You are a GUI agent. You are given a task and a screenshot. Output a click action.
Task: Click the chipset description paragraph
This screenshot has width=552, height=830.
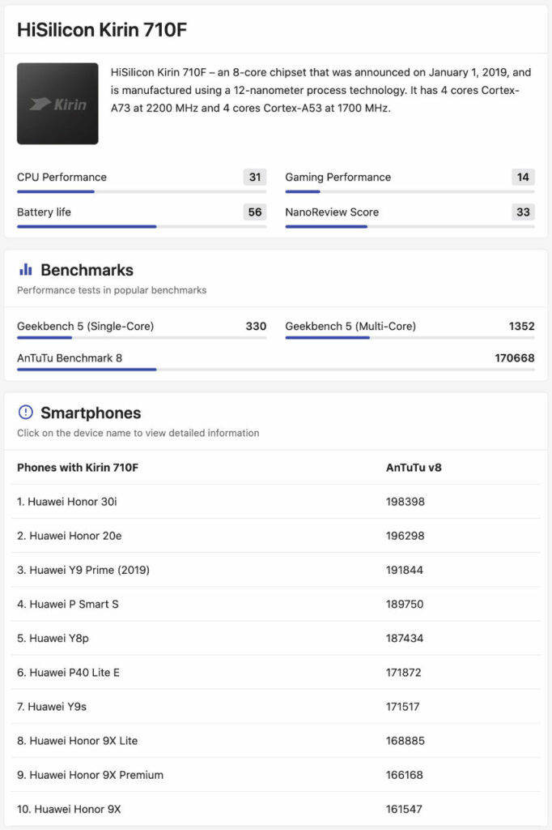[321, 90]
